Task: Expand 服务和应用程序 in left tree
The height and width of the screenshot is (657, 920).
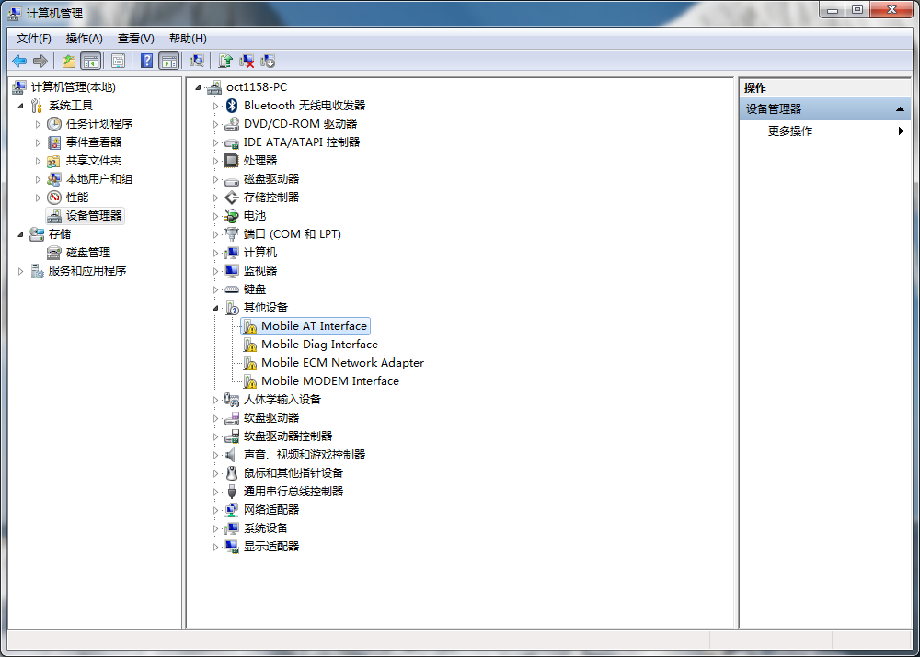Action: [21, 271]
